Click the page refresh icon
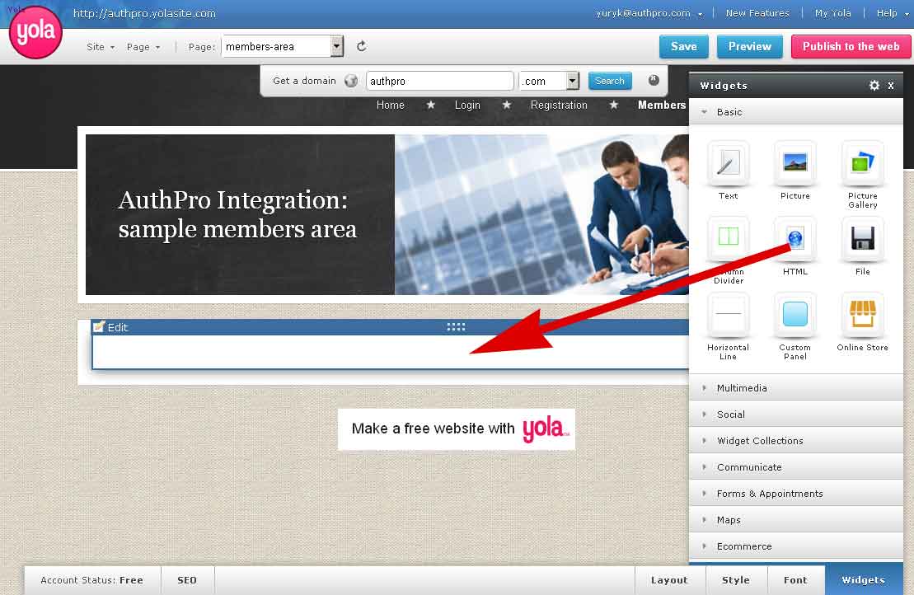The width and height of the screenshot is (914, 595). (361, 47)
